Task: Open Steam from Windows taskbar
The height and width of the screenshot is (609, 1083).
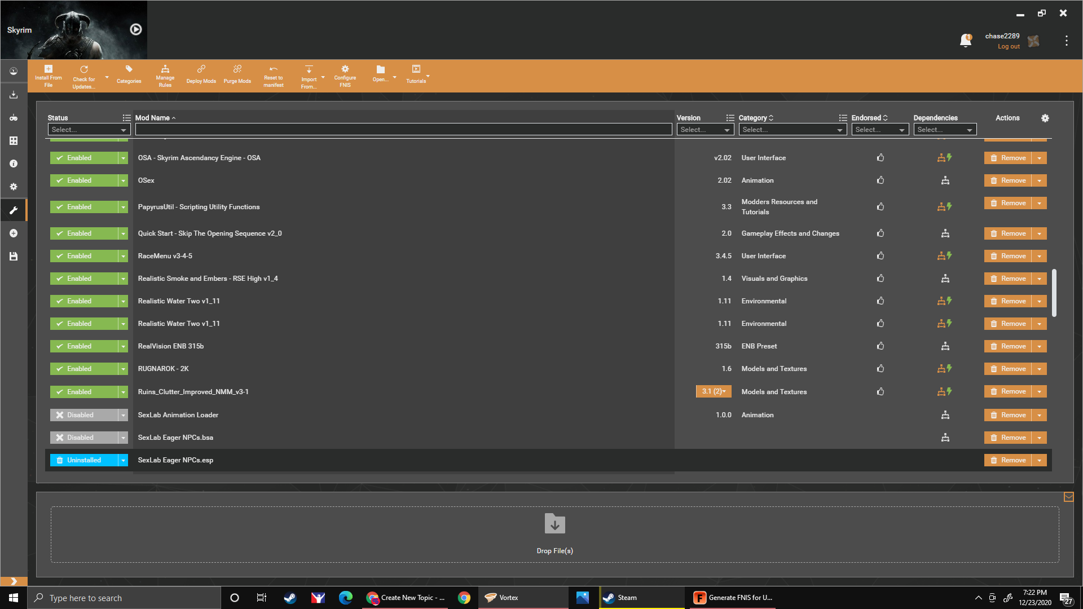Action: click(x=641, y=598)
